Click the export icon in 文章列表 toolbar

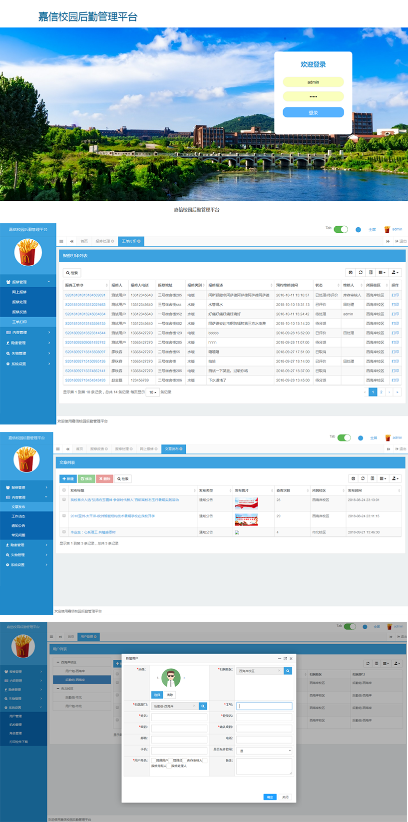[395, 478]
